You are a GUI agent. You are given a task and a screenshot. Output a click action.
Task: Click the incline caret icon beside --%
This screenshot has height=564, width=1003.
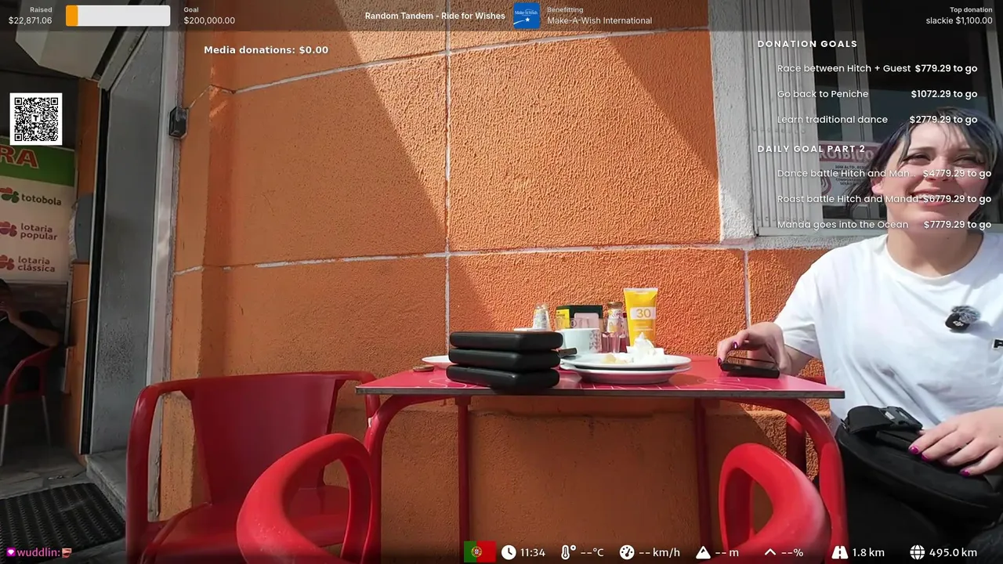[770, 552]
